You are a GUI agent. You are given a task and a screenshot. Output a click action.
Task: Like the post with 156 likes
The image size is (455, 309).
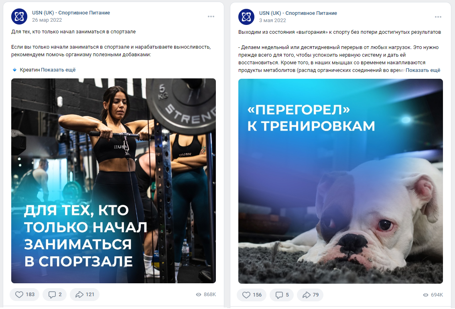(x=251, y=295)
